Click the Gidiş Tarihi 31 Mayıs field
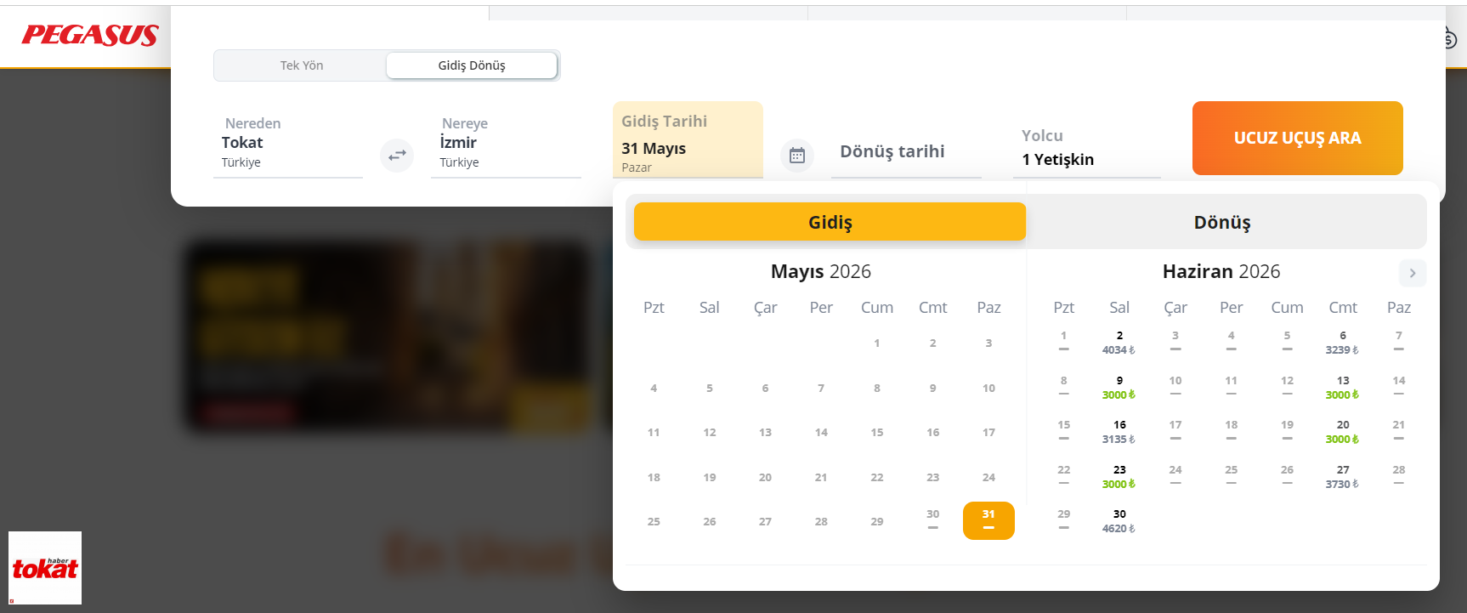 pyautogui.click(x=688, y=140)
